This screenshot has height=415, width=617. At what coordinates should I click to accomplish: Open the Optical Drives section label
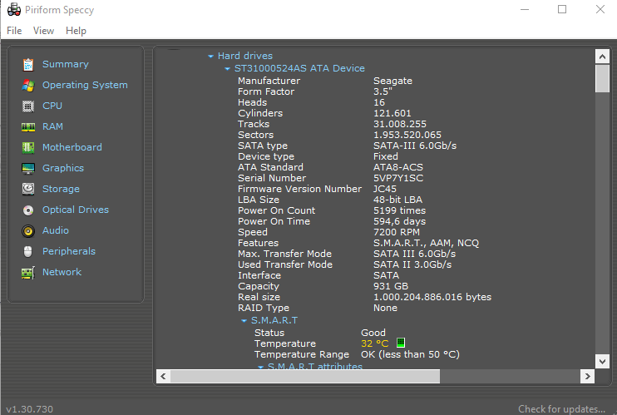(x=76, y=210)
